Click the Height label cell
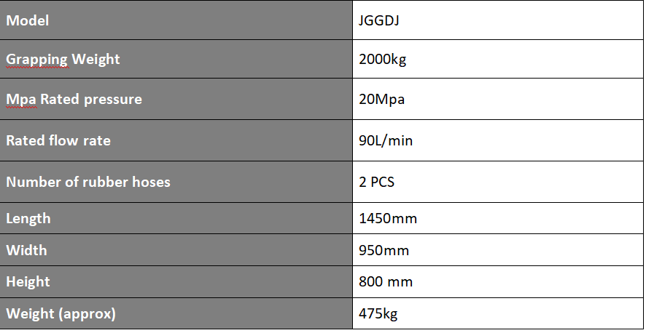This screenshot has height=333, width=646. [x=176, y=281]
